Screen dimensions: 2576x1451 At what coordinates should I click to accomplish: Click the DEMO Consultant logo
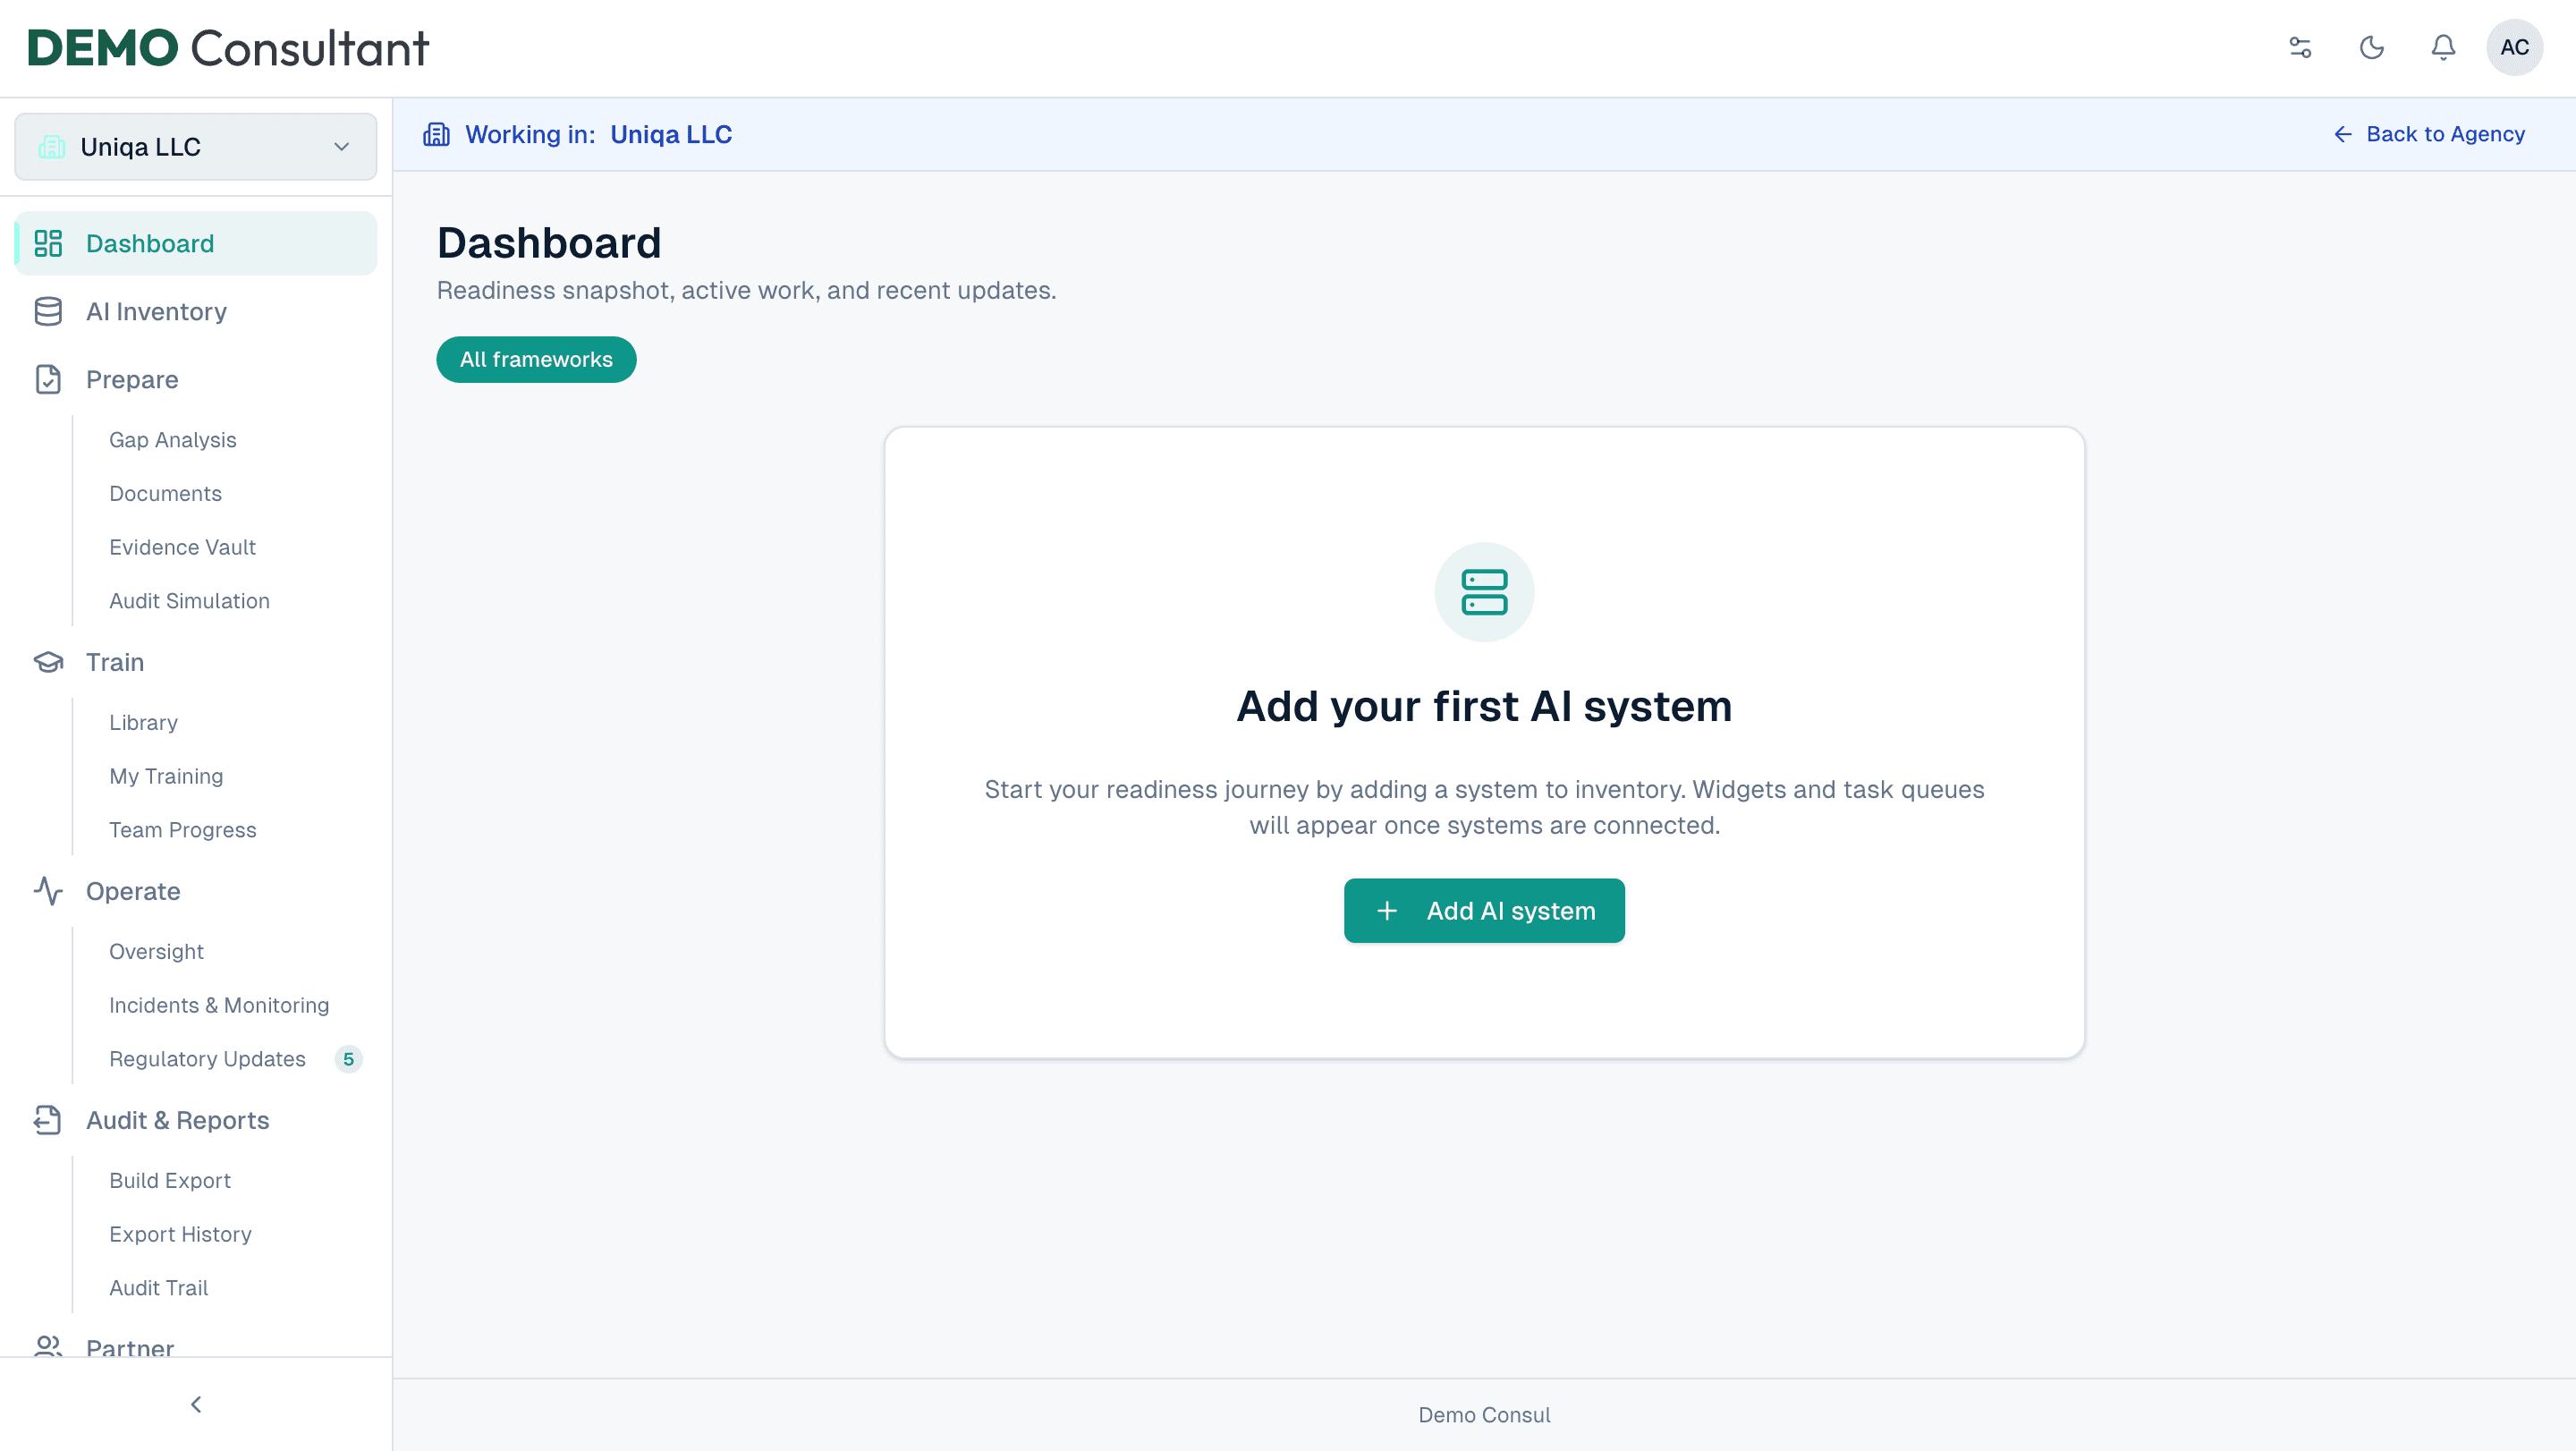[228, 48]
